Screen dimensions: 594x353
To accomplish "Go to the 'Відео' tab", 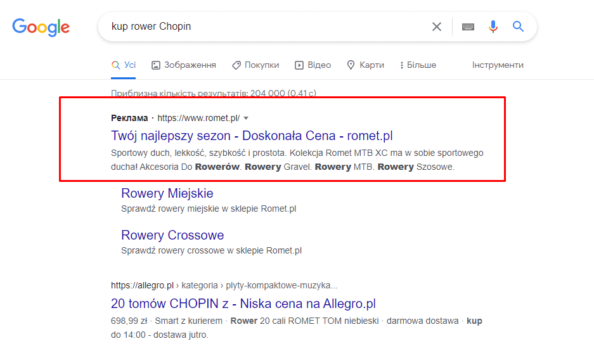I will coord(313,65).
